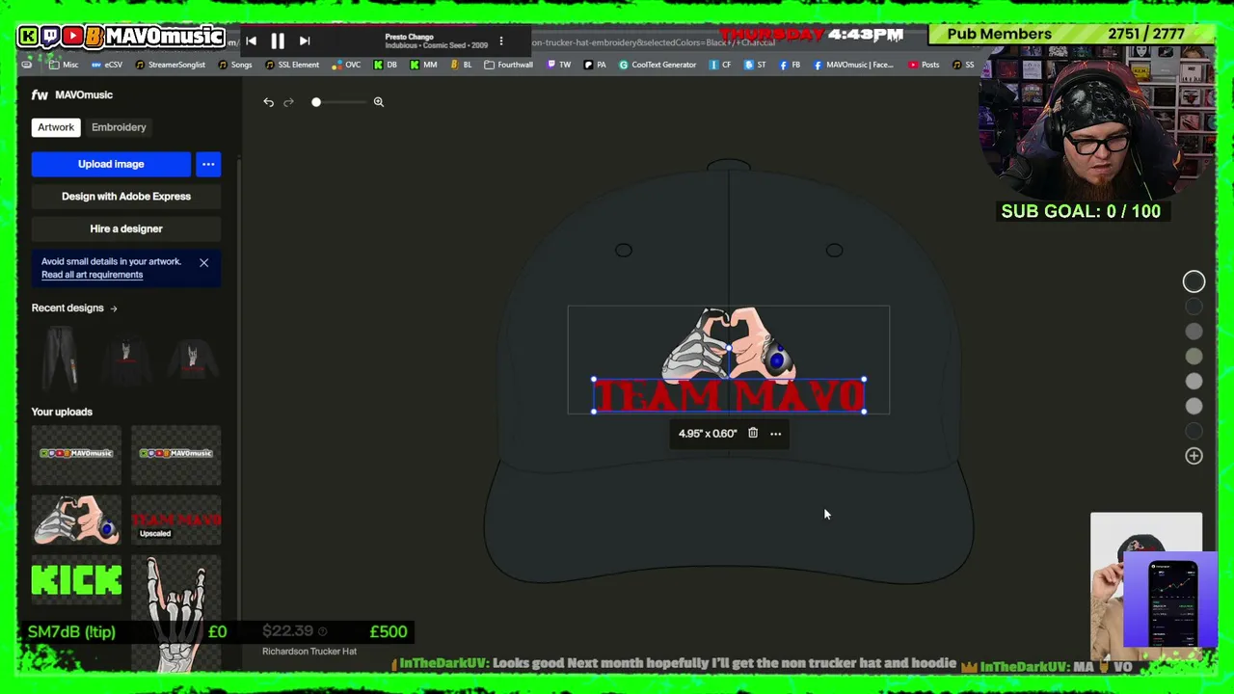Dismiss the small details artwork tip
1234x694 pixels.
click(203, 262)
